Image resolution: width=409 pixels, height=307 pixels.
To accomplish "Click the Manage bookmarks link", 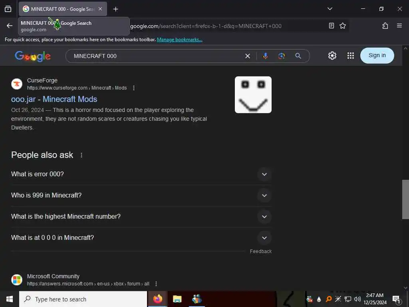I will (179, 40).
